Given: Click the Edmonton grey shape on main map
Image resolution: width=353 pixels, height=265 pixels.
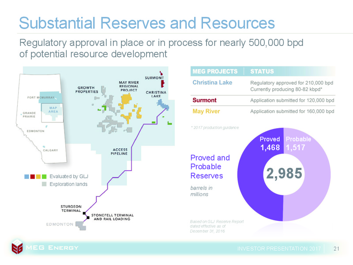Looking at the screenshot, I should point(81,226).
